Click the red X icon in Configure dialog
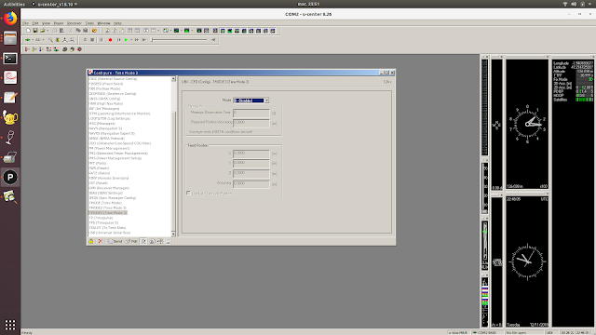Image resolution: width=596 pixels, height=335 pixels. coord(101,241)
